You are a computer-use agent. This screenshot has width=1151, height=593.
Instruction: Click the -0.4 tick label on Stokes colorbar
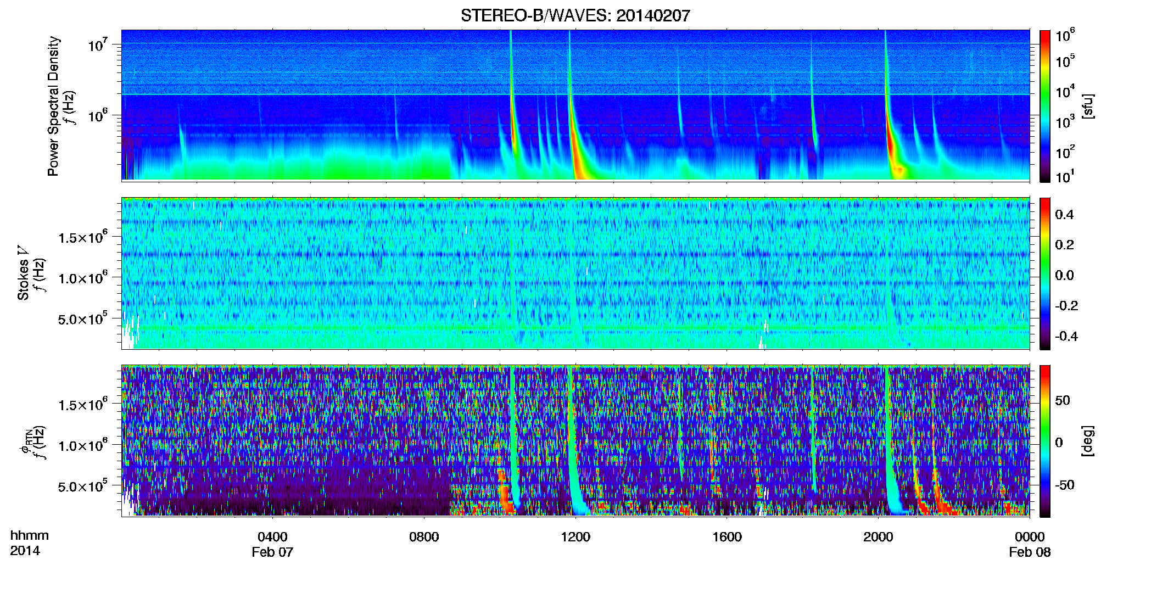pyautogui.click(x=1066, y=336)
